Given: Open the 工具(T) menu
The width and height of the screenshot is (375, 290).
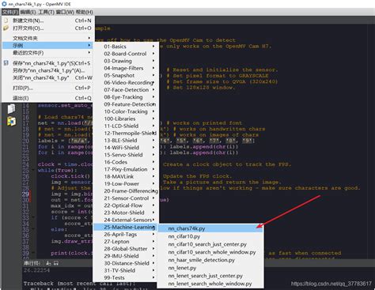Looking at the screenshot, I should pyautogui.click(x=46, y=12).
